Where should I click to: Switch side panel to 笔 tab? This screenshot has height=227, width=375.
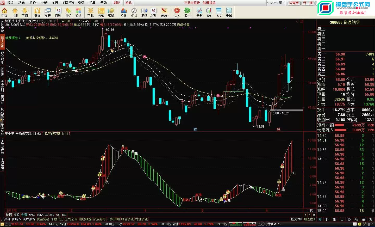(x=320, y=219)
